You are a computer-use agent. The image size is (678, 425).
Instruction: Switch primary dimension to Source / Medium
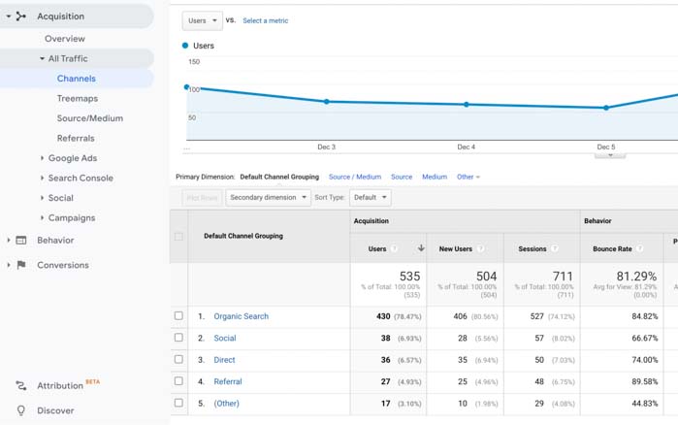[x=355, y=177]
